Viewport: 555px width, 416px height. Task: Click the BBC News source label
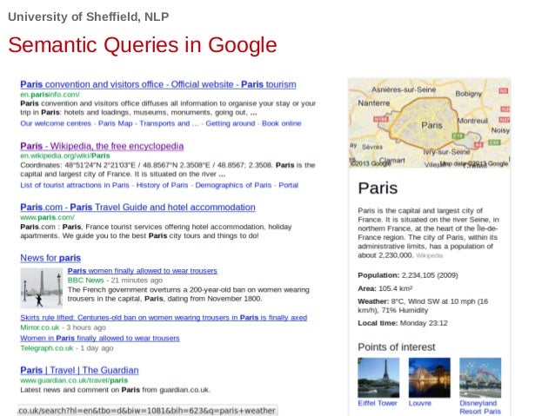click(85, 281)
